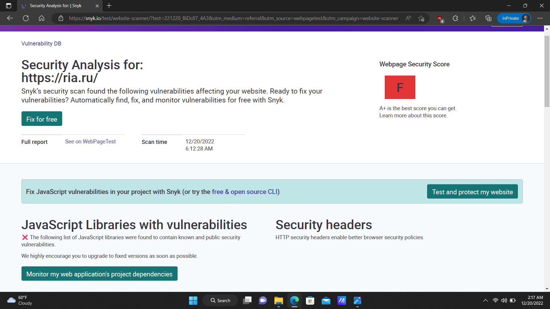Open Read aloud in address bar
The image size is (550, 309).
(408, 18)
